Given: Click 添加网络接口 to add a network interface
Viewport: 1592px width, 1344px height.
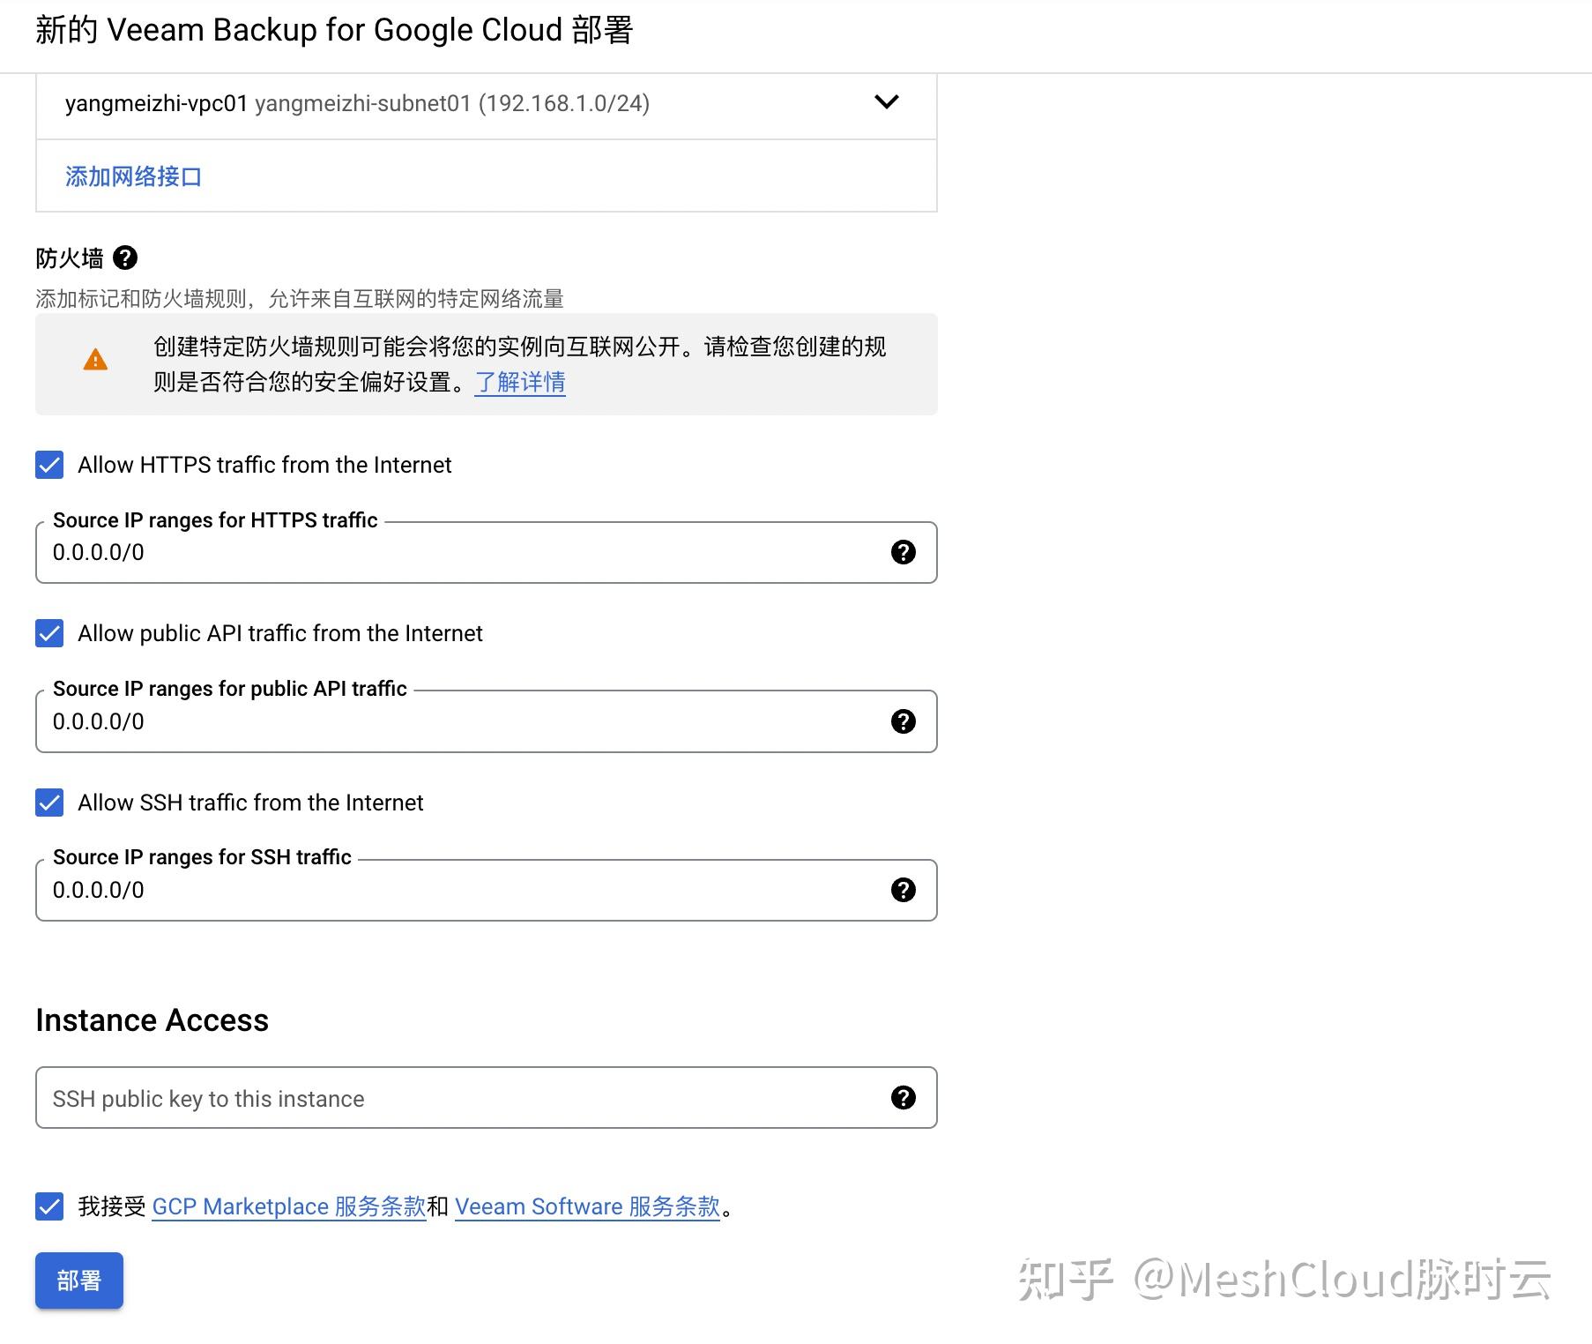Looking at the screenshot, I should point(132,176).
